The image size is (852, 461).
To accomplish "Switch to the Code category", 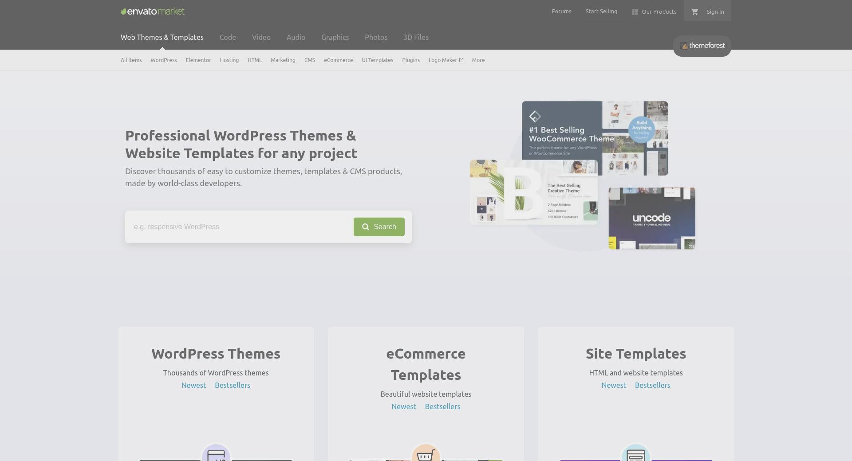I will click(x=228, y=37).
